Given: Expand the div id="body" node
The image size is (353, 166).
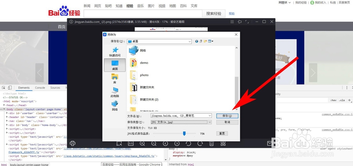Looking at the screenshot, I should (x=7, y=125).
